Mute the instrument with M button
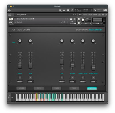 [78, 23]
